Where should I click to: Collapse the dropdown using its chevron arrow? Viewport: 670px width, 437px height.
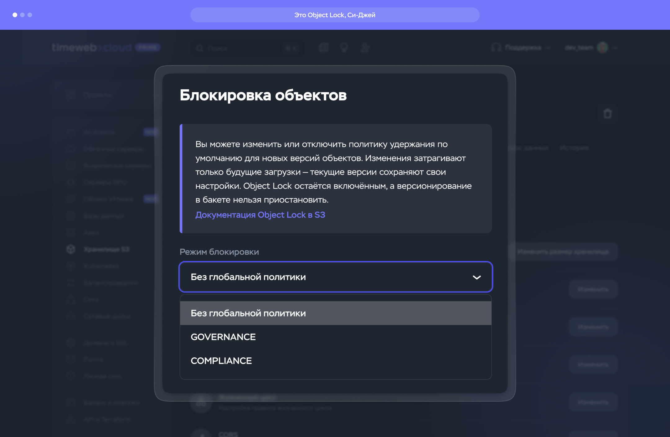(476, 277)
